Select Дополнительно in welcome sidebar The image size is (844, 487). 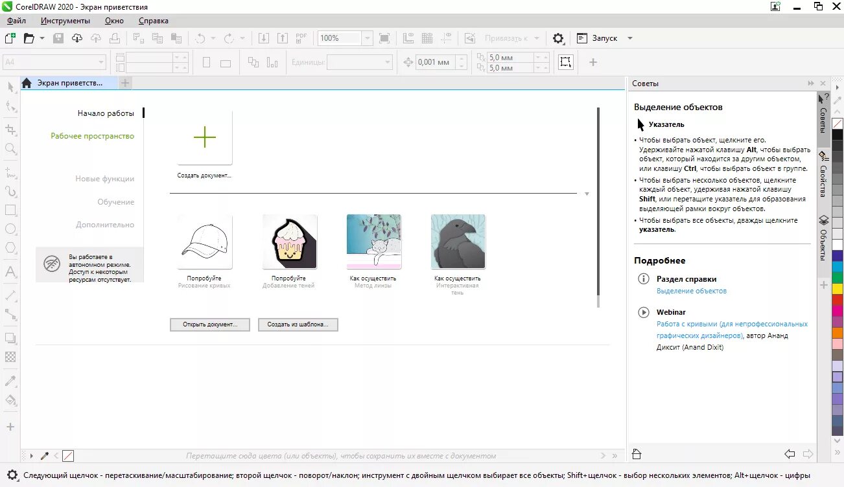105,225
